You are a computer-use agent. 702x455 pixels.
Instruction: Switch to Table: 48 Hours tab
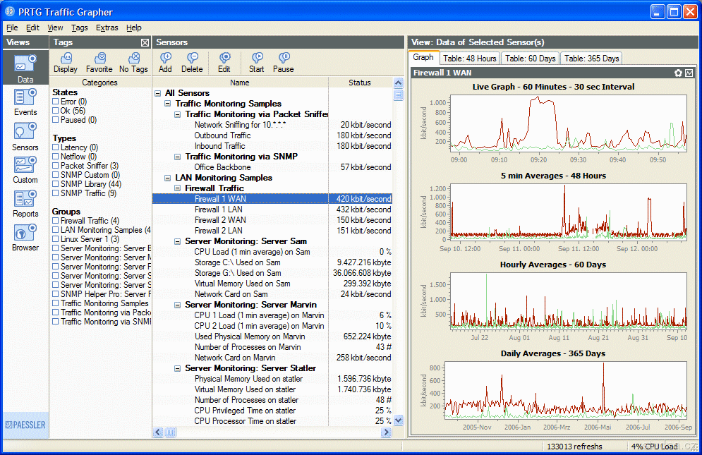pos(470,59)
